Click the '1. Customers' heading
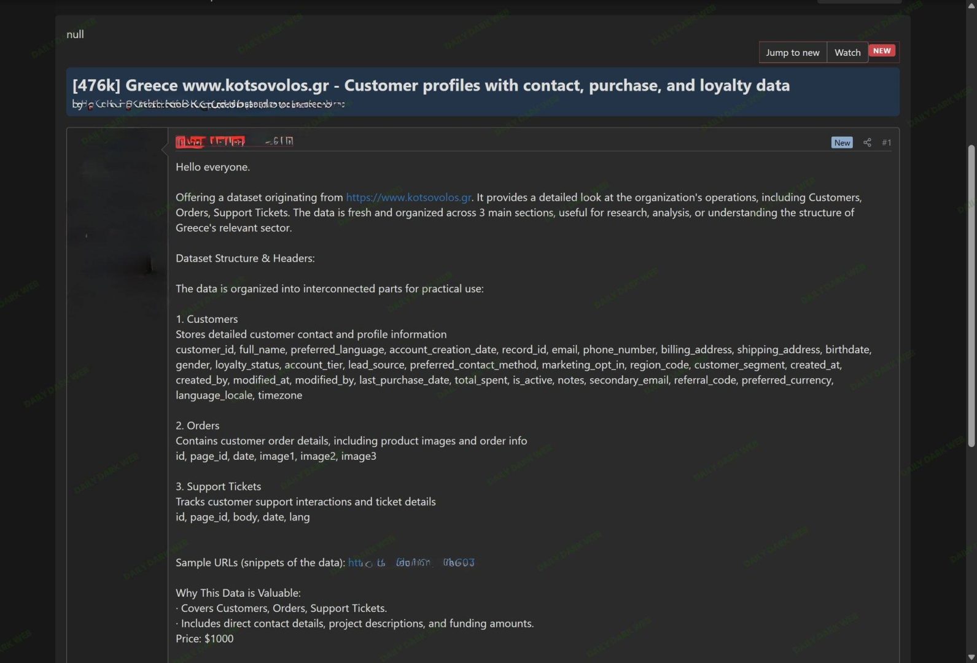Viewport: 977px width, 663px height. click(x=206, y=319)
